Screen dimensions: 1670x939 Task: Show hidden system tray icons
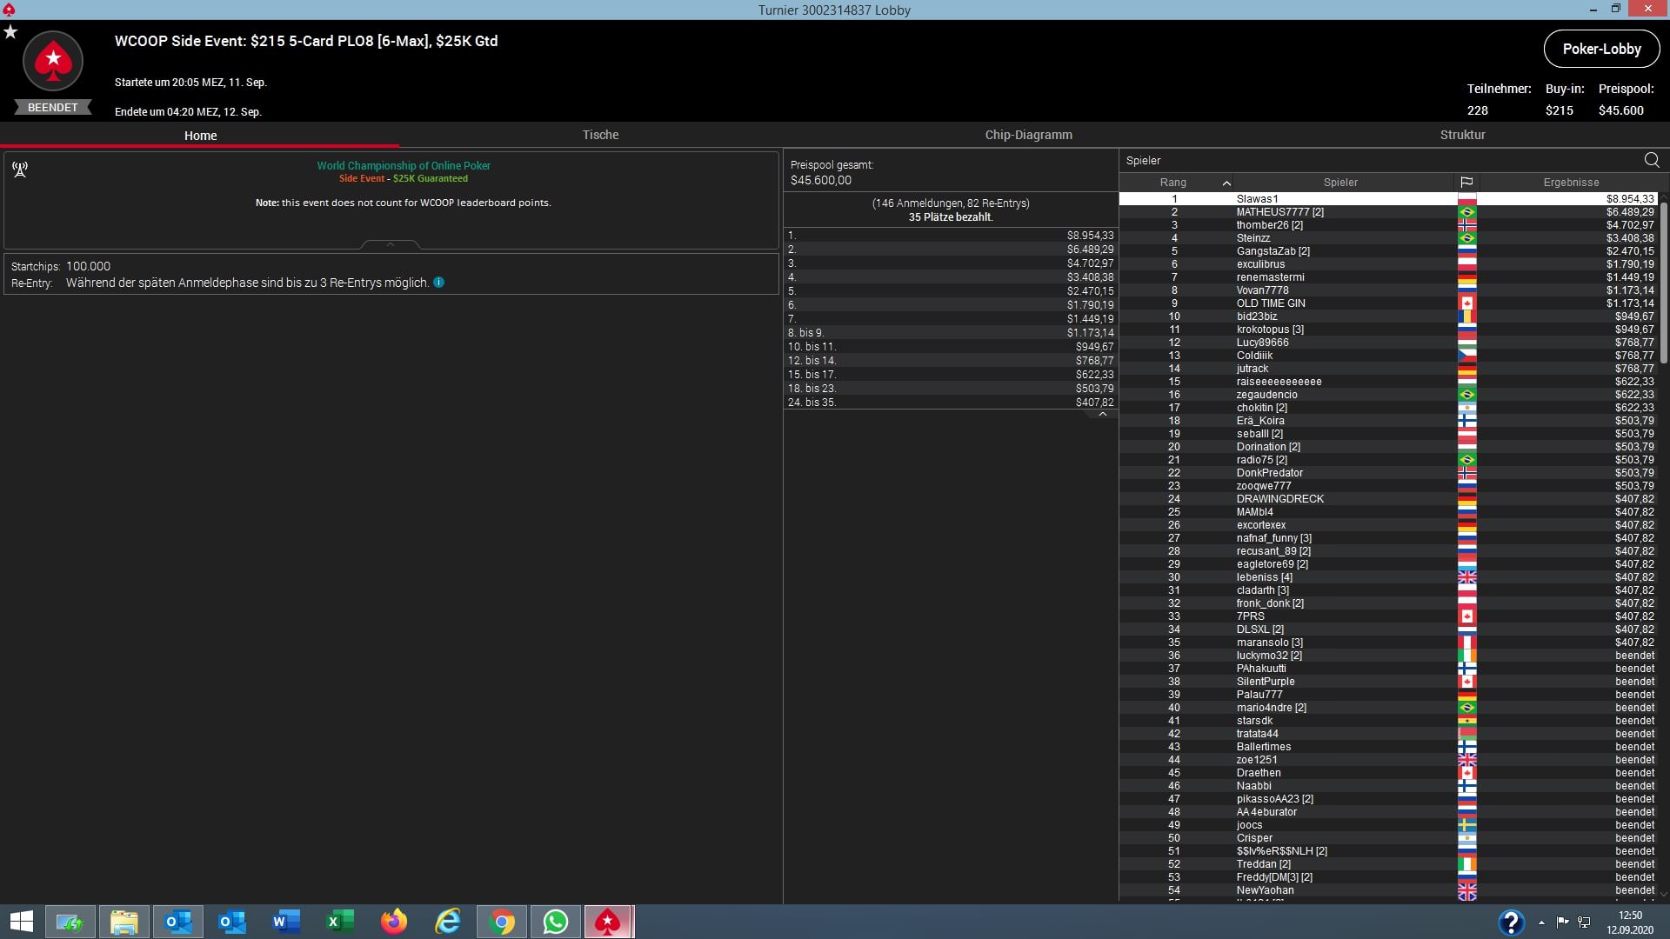click(x=1541, y=922)
